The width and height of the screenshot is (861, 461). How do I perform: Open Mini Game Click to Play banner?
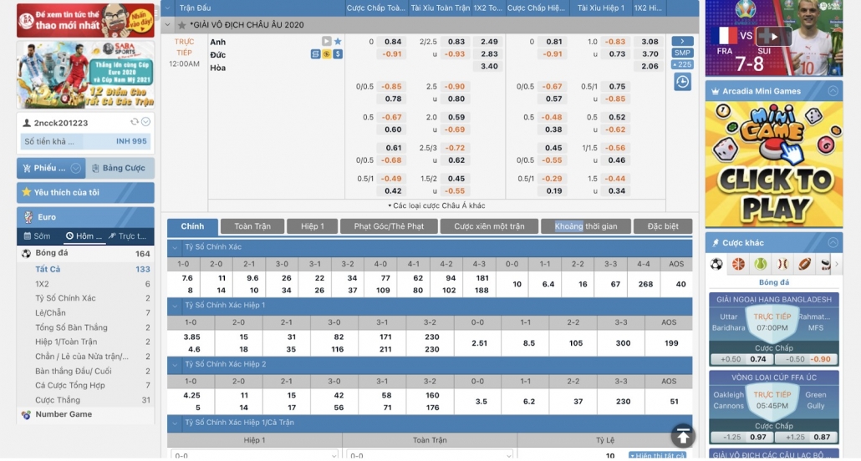774,165
